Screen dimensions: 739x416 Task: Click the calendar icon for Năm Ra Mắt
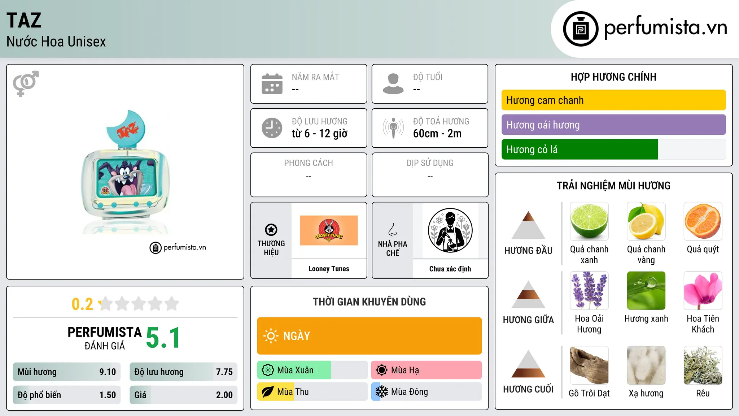pos(272,84)
